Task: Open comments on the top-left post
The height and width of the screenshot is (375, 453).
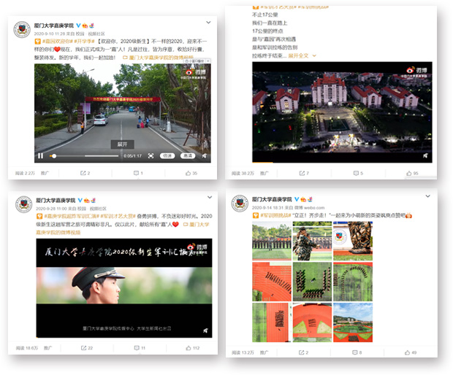Action: point(136,173)
